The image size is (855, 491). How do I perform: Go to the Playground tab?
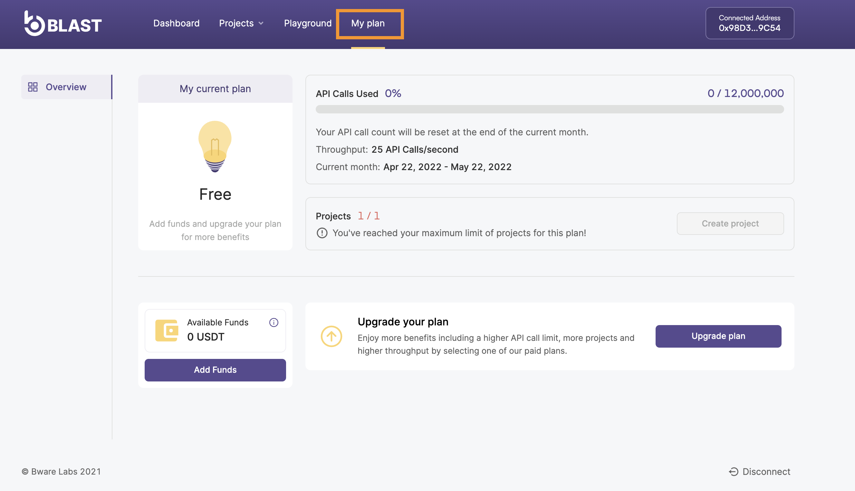(x=307, y=23)
